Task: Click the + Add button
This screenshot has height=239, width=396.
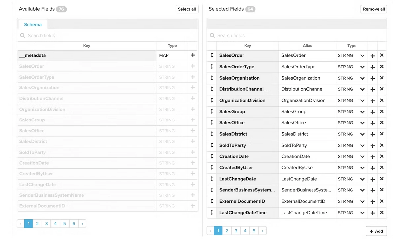Action: click(x=376, y=231)
